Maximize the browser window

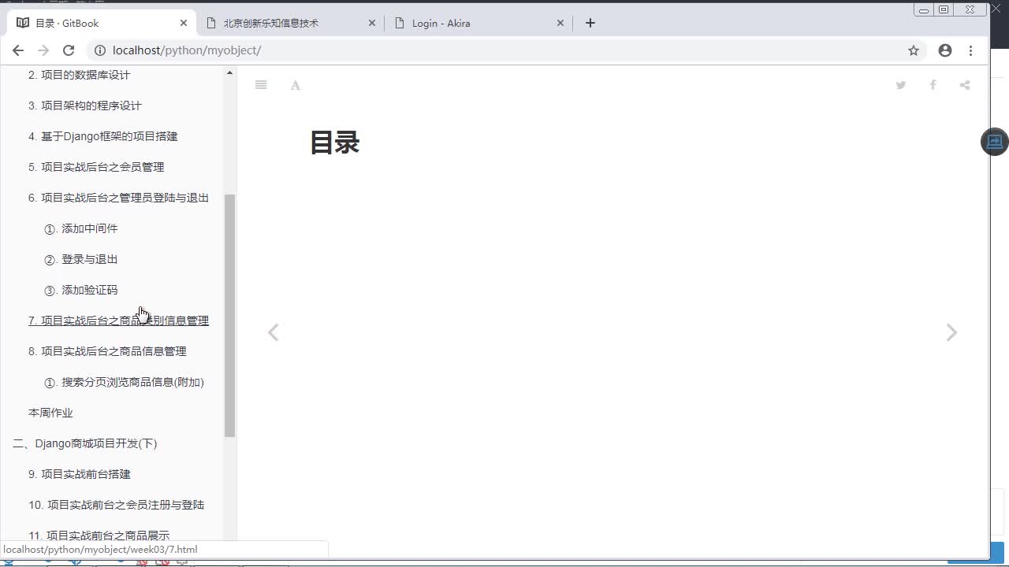[x=944, y=9]
